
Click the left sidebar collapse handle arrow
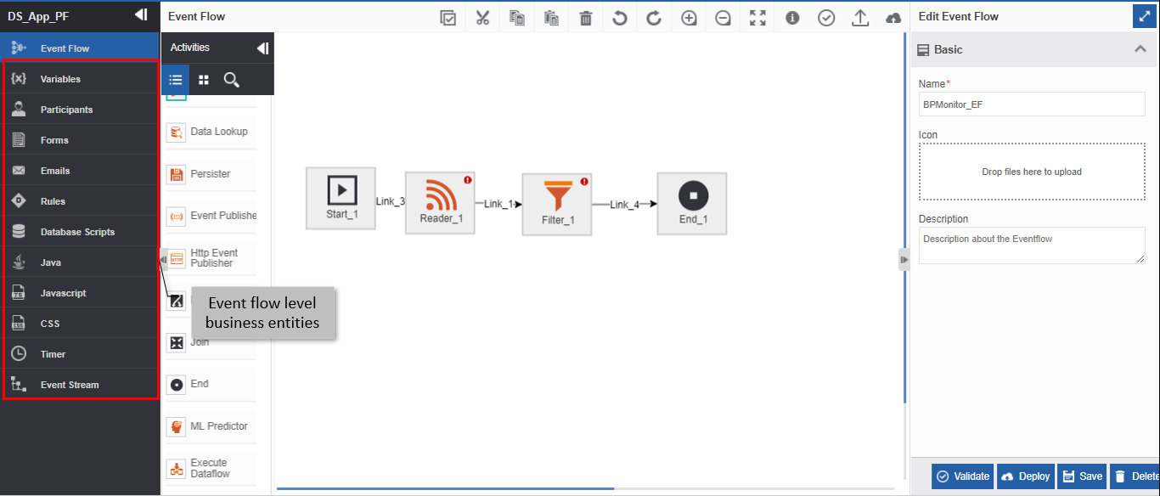click(164, 259)
